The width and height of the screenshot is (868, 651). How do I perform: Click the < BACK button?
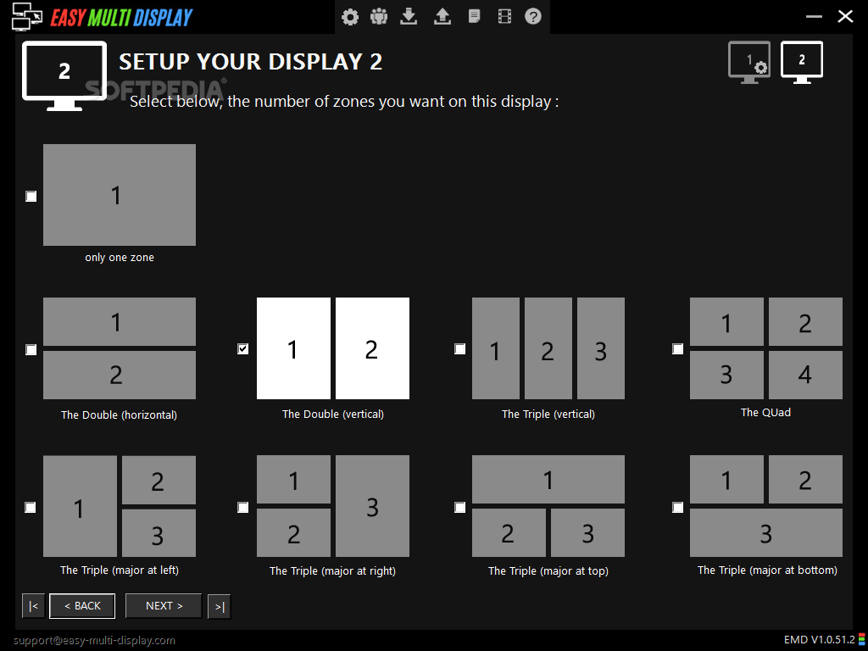82,605
